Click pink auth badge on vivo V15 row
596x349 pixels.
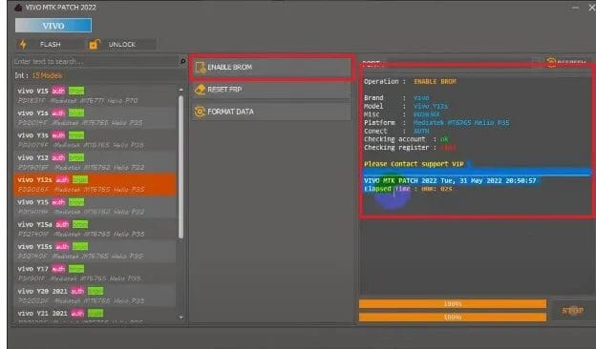coord(58,91)
